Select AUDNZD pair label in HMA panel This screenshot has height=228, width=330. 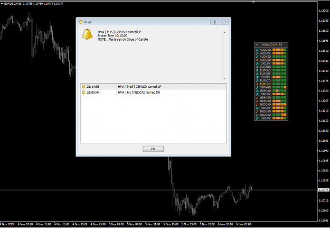[265, 57]
